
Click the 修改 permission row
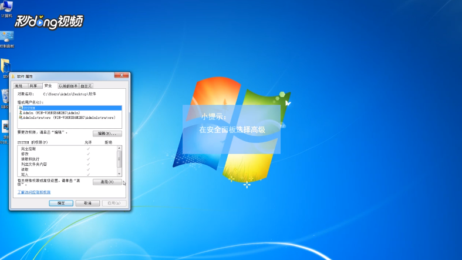click(67, 154)
